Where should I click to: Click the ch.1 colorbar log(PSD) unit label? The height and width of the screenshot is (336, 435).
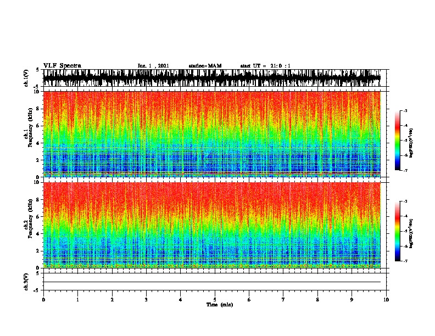[411, 143]
